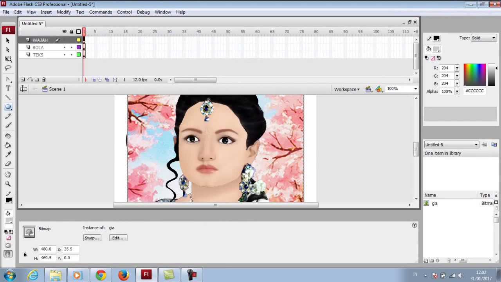Image resolution: width=501 pixels, height=282 pixels.
Task: Click the properties panel help button
Action: (414, 225)
